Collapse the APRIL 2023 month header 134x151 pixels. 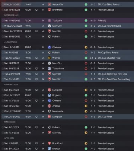9,138
